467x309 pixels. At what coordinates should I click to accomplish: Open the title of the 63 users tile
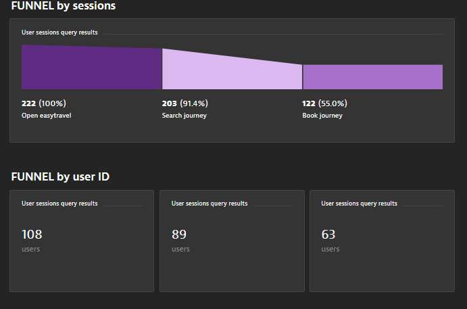359,203
